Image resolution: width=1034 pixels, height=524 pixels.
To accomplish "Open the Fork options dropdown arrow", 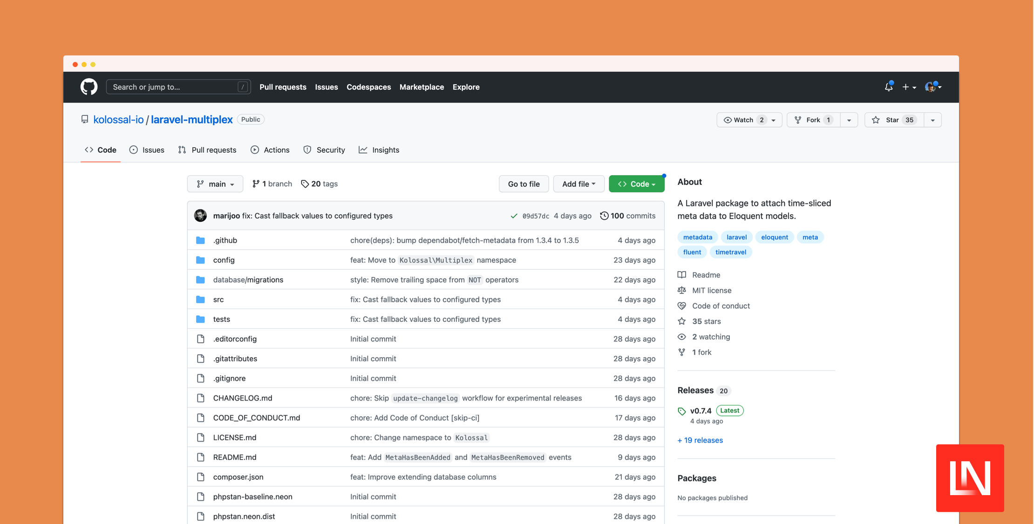I will coord(849,120).
